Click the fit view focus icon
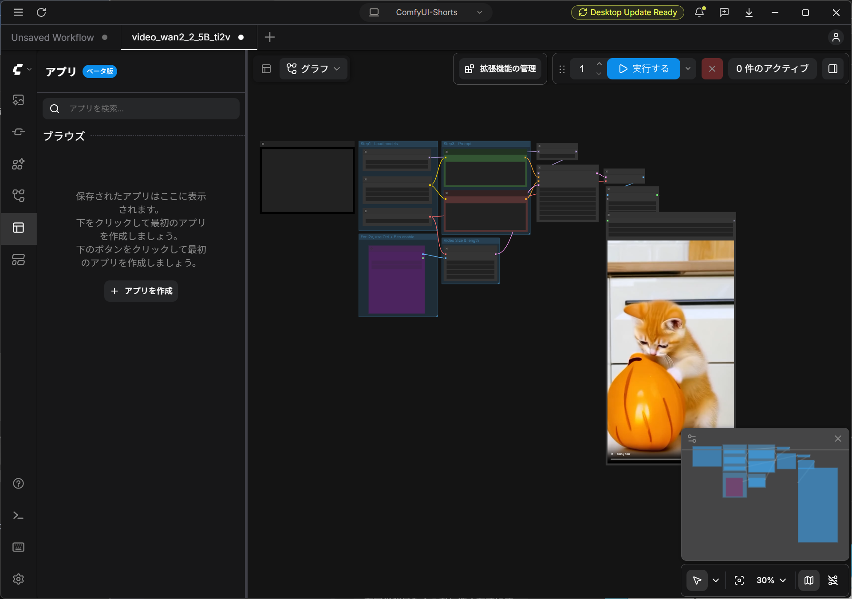This screenshot has height=599, width=852. point(739,580)
